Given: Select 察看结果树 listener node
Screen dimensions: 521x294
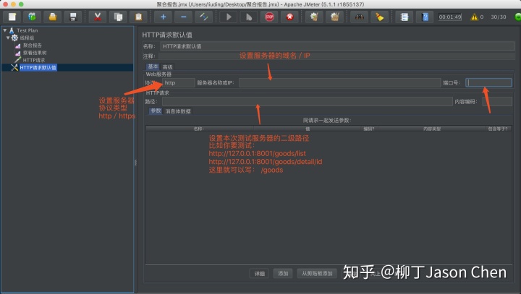Looking at the screenshot, I should click(x=35, y=53).
